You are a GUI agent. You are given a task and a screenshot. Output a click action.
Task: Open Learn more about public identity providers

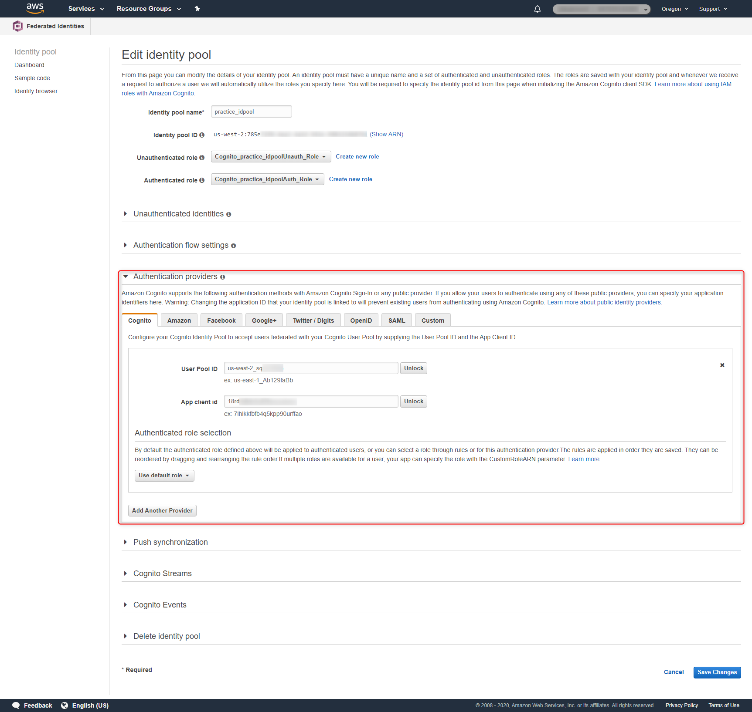coord(604,303)
